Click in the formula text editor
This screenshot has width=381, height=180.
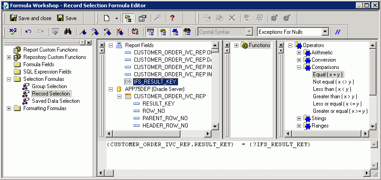point(238,155)
